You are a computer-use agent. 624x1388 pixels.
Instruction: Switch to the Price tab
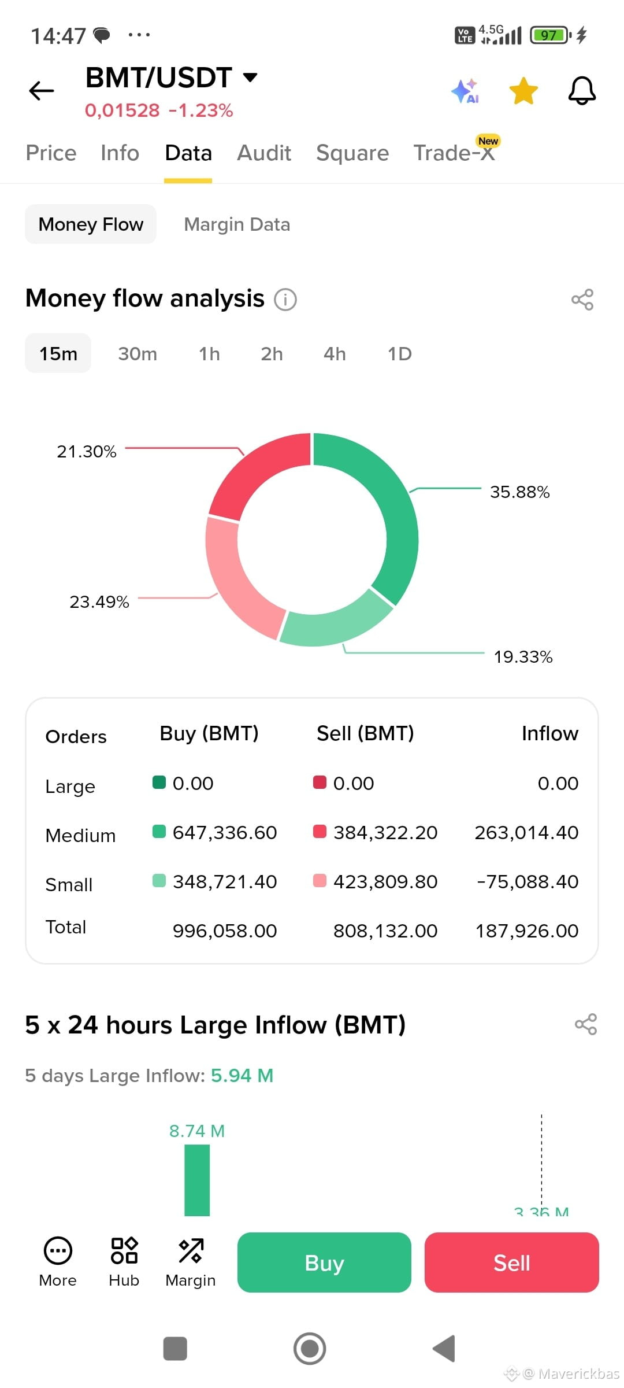51,153
